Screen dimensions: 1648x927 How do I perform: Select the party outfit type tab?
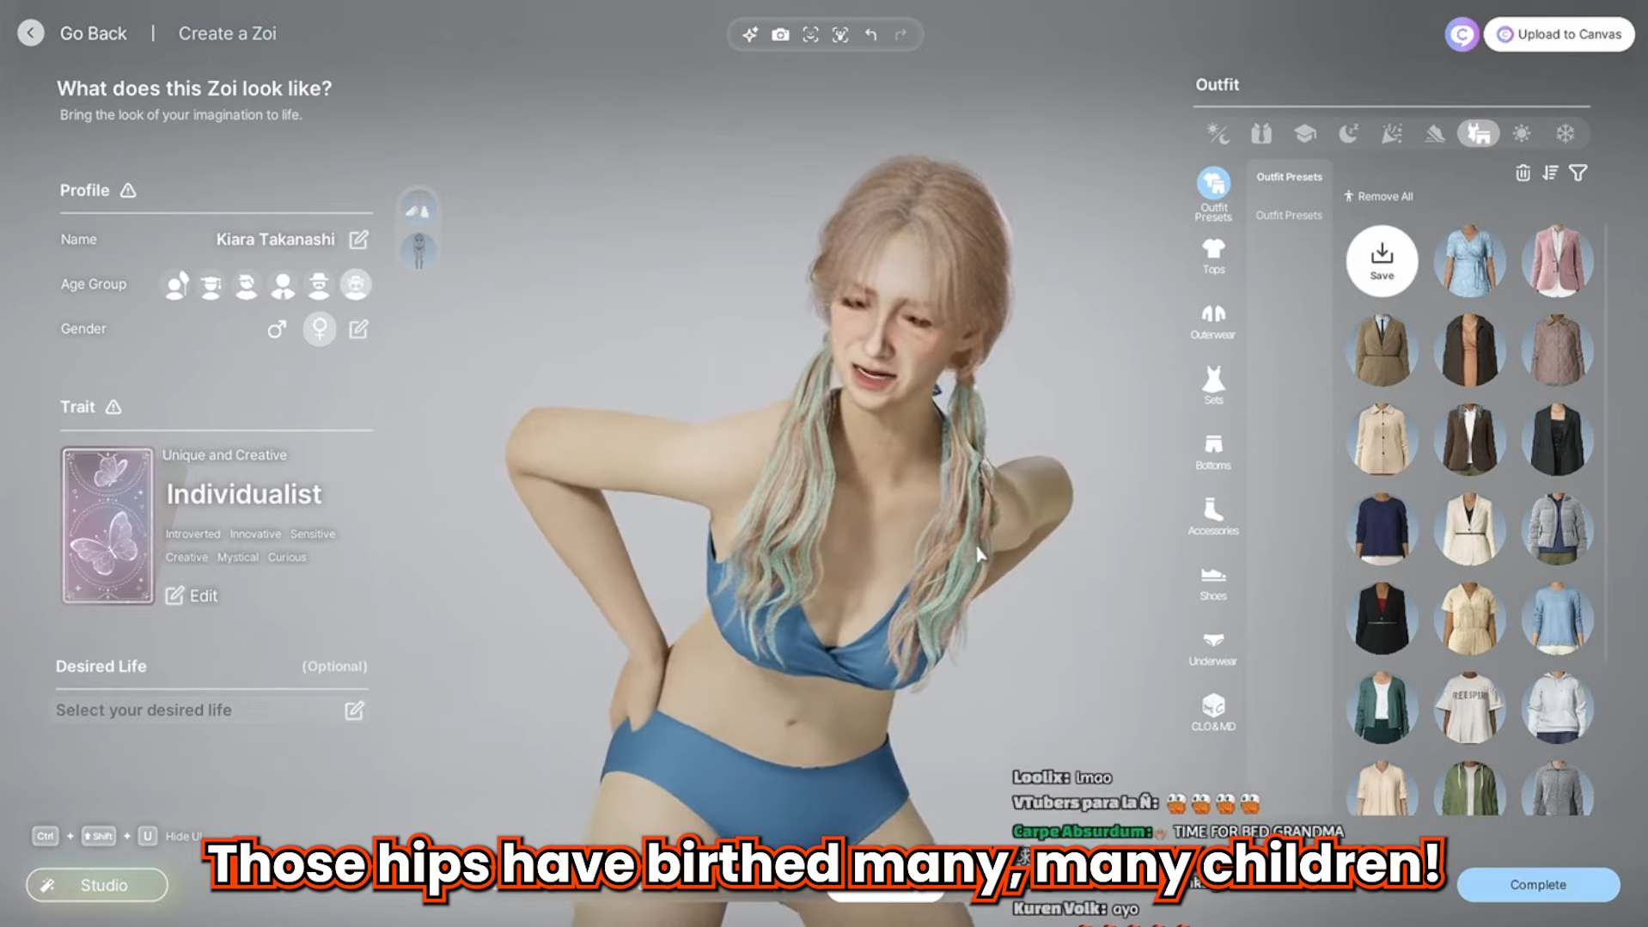tap(1391, 134)
